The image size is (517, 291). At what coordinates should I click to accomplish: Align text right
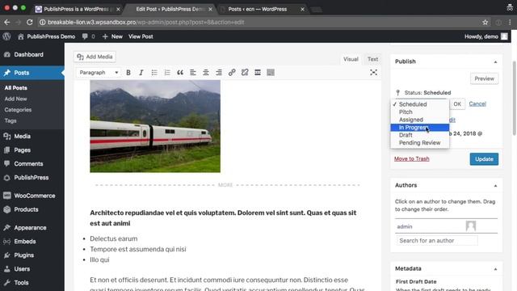(219, 73)
